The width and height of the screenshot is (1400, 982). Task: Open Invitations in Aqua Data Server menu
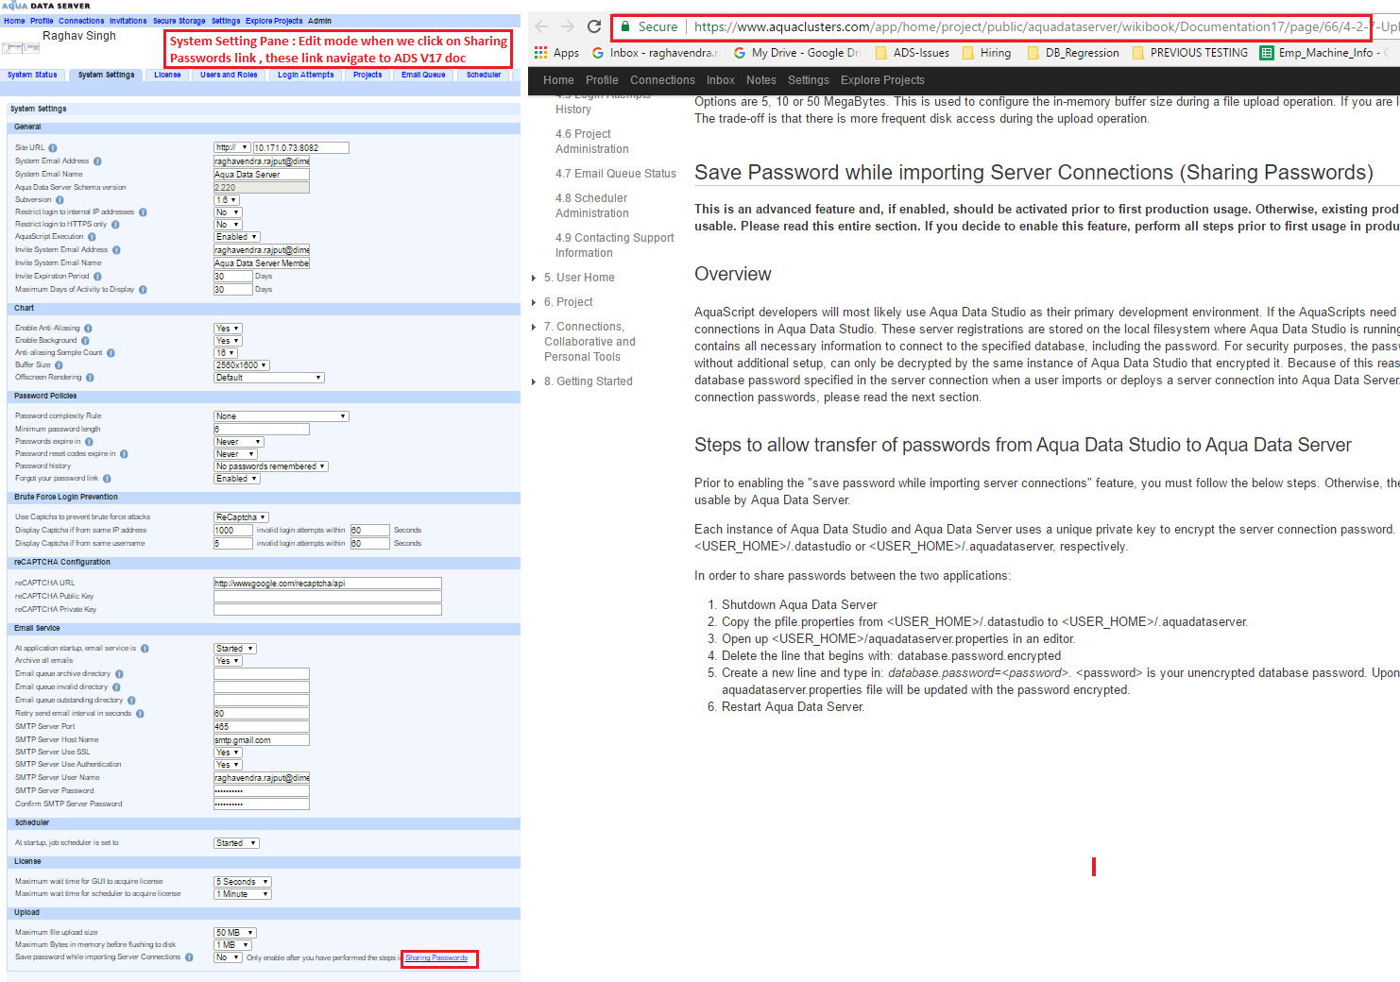pos(128,21)
